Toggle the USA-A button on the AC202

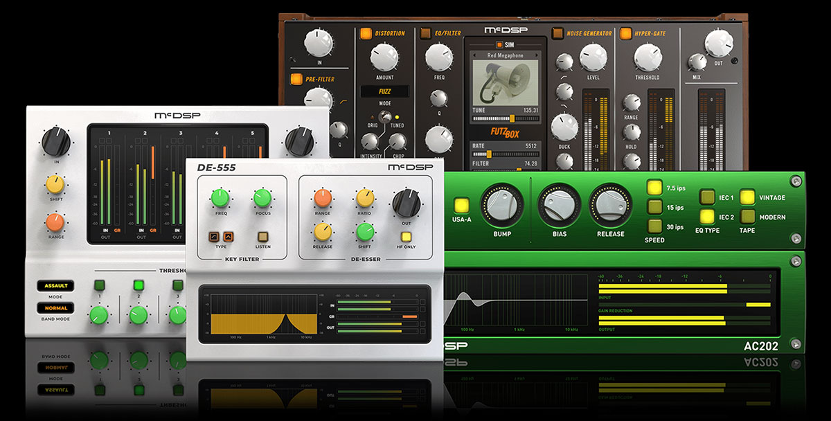461,206
